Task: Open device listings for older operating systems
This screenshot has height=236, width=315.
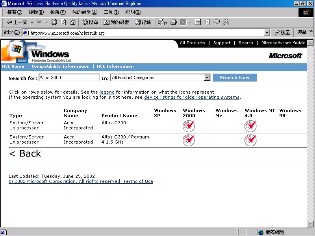Action: tap(192, 97)
